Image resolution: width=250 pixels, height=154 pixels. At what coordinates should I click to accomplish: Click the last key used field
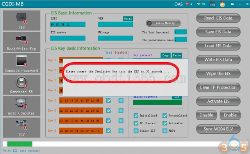click(x=180, y=32)
